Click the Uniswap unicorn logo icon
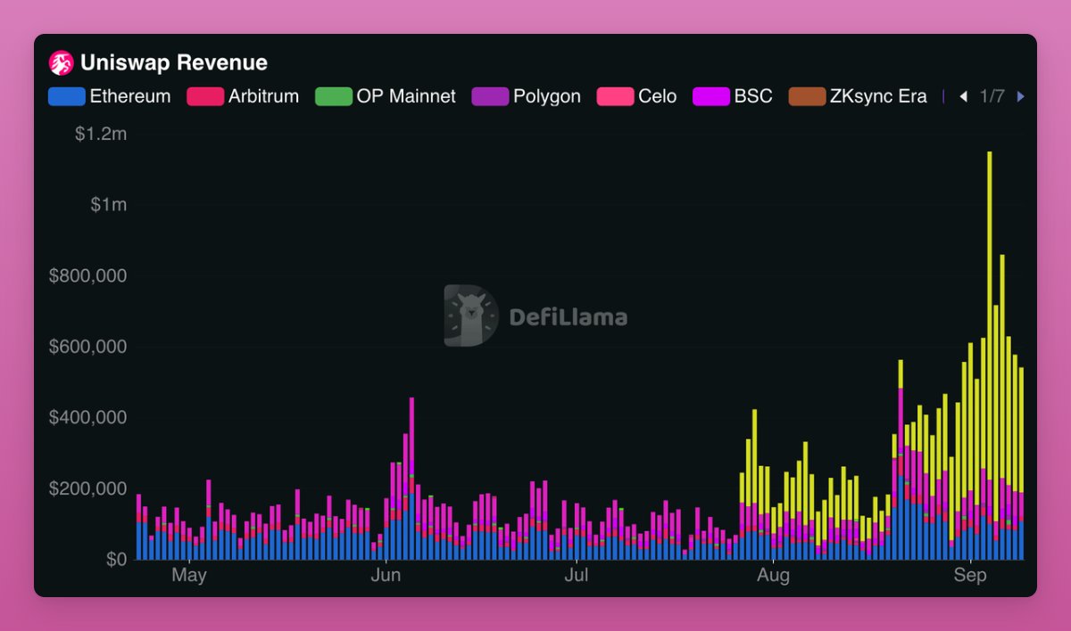 61,62
